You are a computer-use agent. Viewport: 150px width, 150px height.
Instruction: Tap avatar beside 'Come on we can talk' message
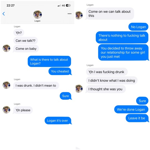click(x=79, y=15)
